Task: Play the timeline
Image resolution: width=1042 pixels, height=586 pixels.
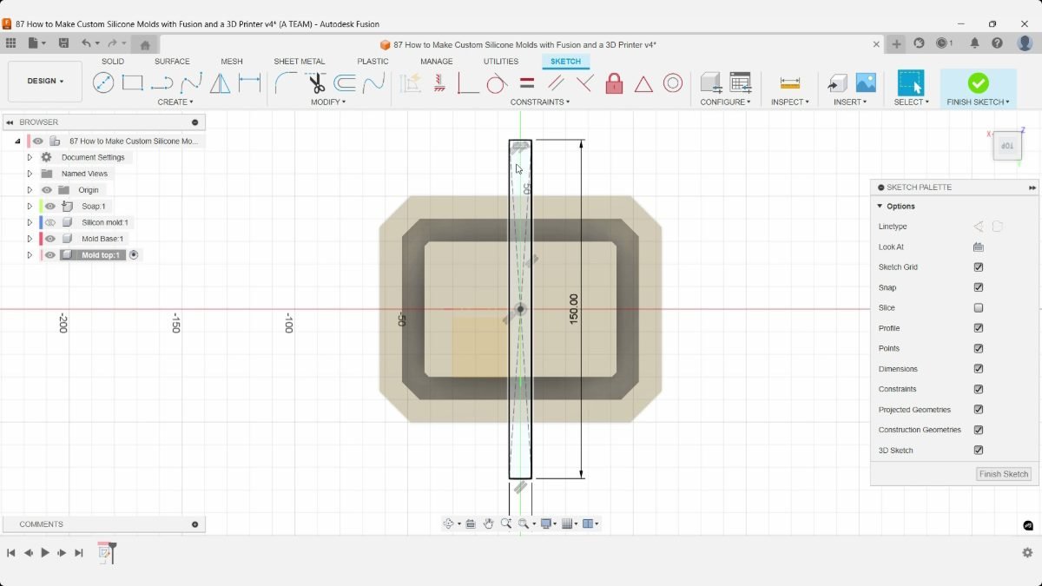Action: [x=45, y=553]
